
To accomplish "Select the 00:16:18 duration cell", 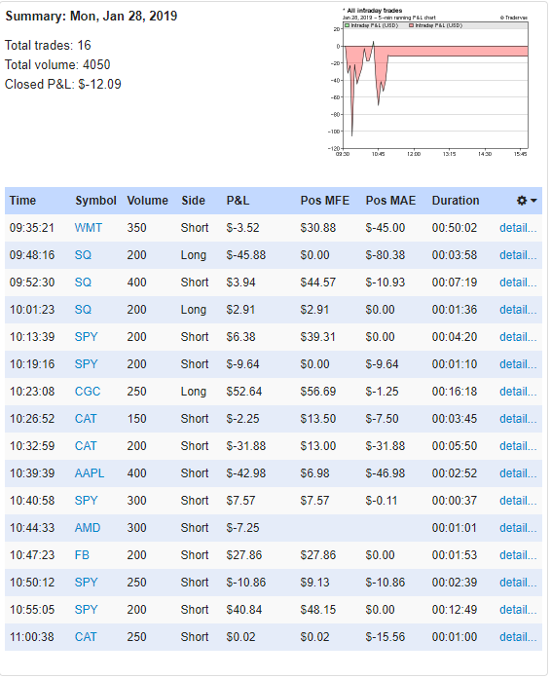I will tap(455, 392).
